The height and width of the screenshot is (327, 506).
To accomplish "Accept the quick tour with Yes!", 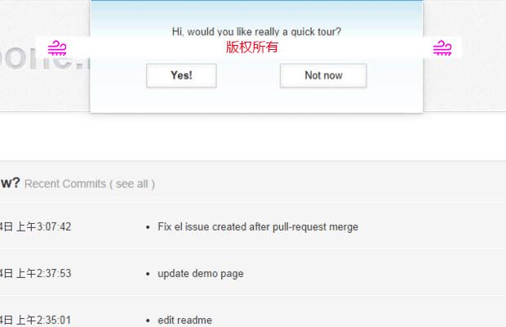I will [x=181, y=75].
